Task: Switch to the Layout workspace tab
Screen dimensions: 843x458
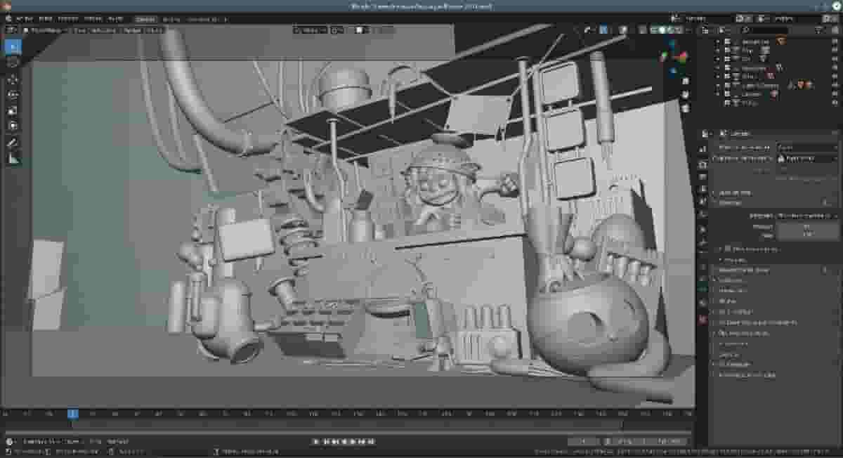Action: coord(144,19)
